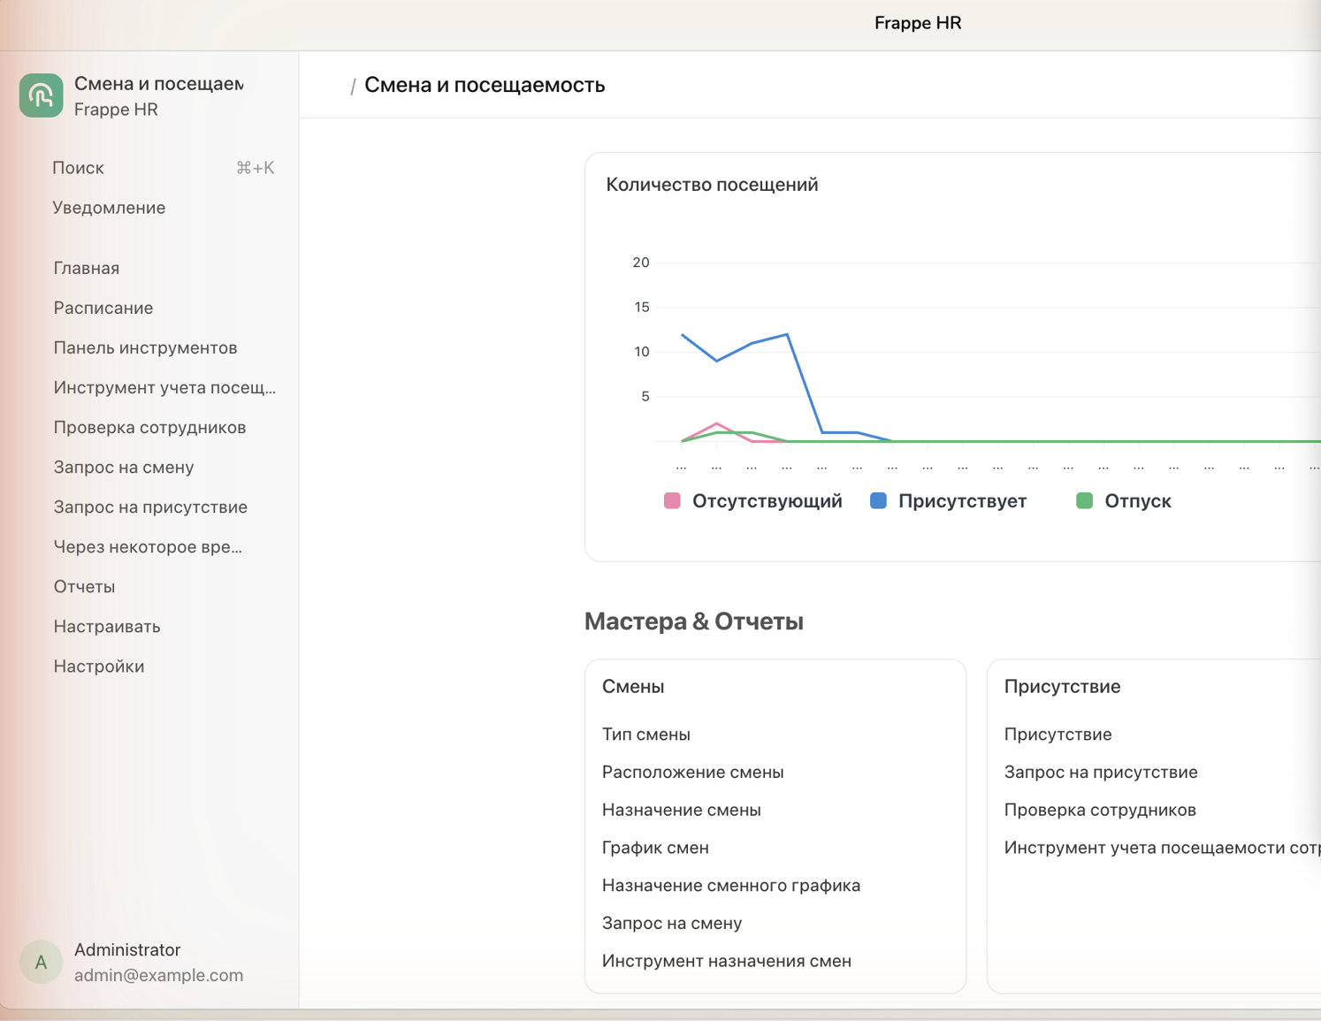Click the Мастера & Отчеты section heading

694,621
